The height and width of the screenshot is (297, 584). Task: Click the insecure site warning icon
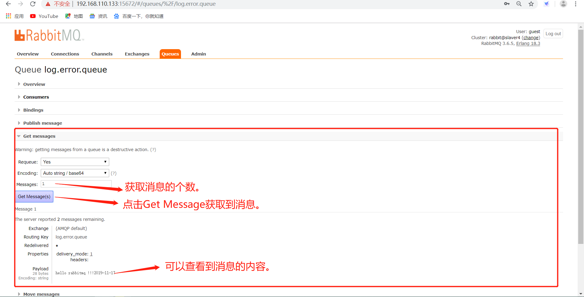pyautogui.click(x=48, y=4)
